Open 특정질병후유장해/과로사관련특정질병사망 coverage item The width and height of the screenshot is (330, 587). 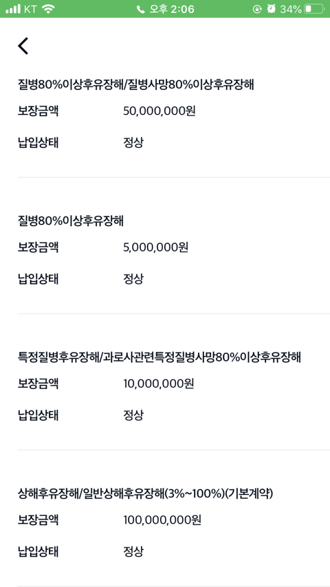click(159, 357)
